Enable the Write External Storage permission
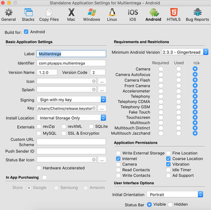 118,153
